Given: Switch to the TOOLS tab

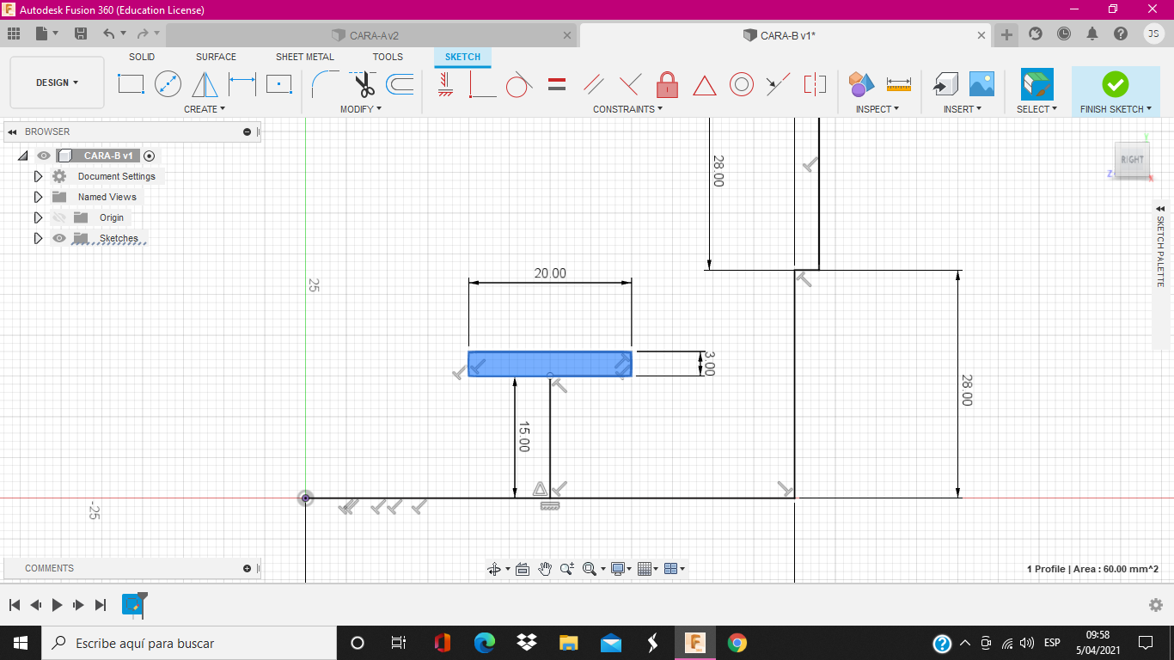Looking at the screenshot, I should tap(388, 57).
